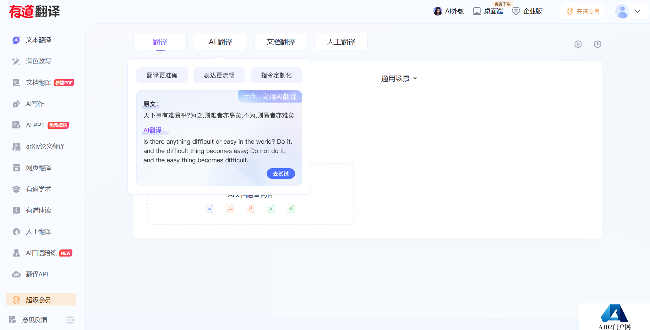650x330 pixels.
Task: Click the 秒翻PDF badge
Action: click(64, 83)
